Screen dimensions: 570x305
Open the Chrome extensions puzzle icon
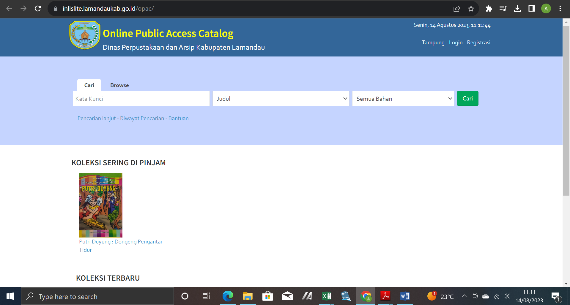[489, 9]
